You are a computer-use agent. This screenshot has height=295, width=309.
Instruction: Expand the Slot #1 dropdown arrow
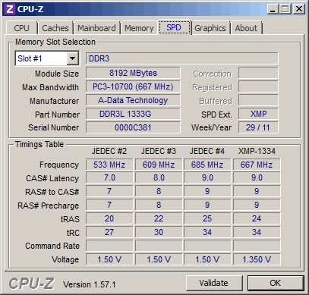[x=72, y=58]
